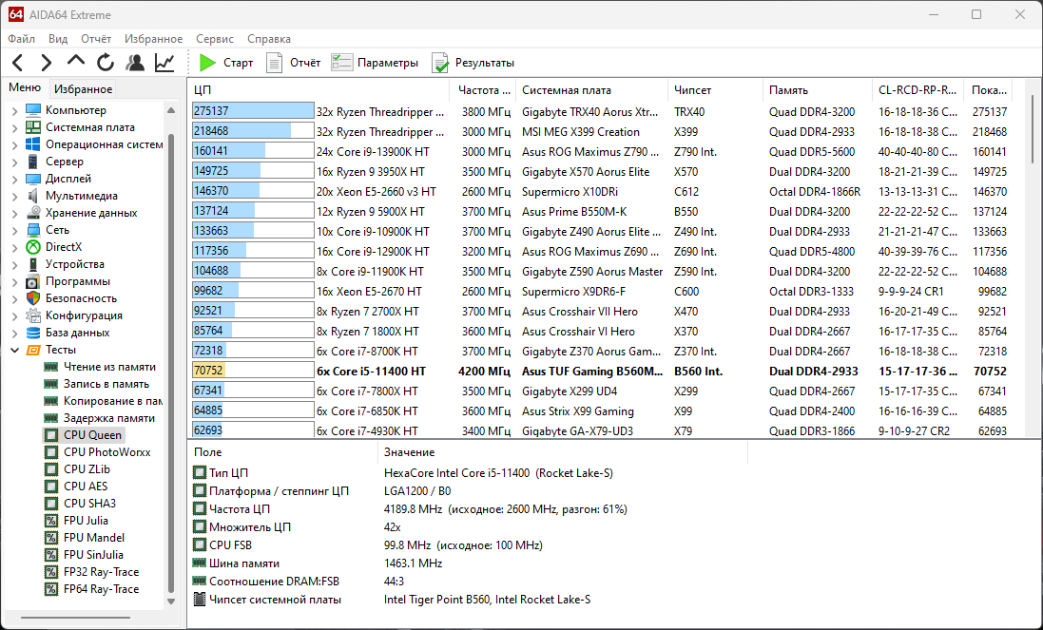Image resolution: width=1043 pixels, height=630 pixels.
Task: Expand the Операционная система tree node
Action: [x=14, y=144]
